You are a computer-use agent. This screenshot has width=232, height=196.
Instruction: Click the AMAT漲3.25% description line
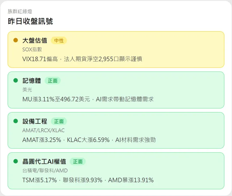89,140
